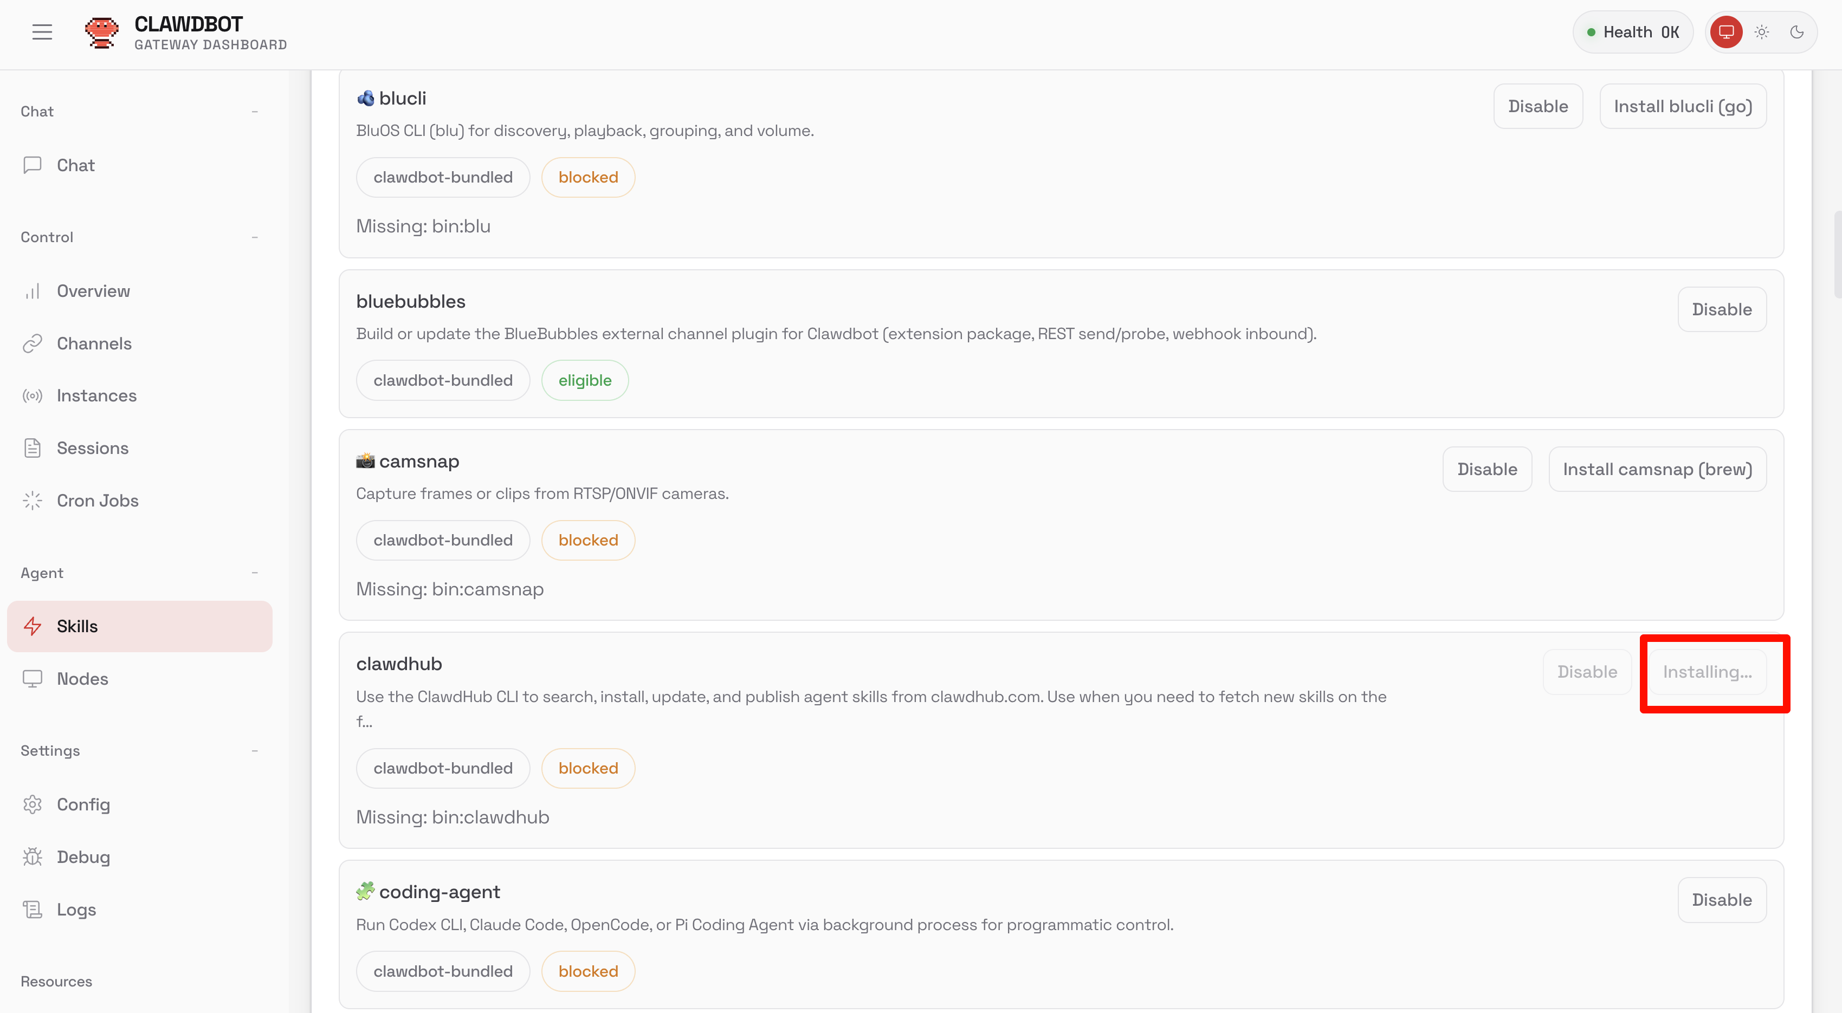
Task: Open the hamburger navigation menu
Action: [42, 32]
